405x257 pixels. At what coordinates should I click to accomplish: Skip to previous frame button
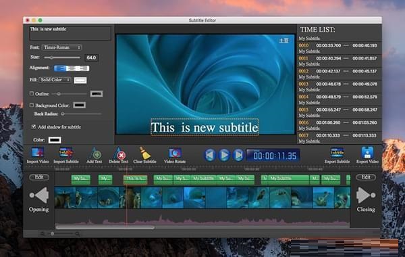[210, 155]
